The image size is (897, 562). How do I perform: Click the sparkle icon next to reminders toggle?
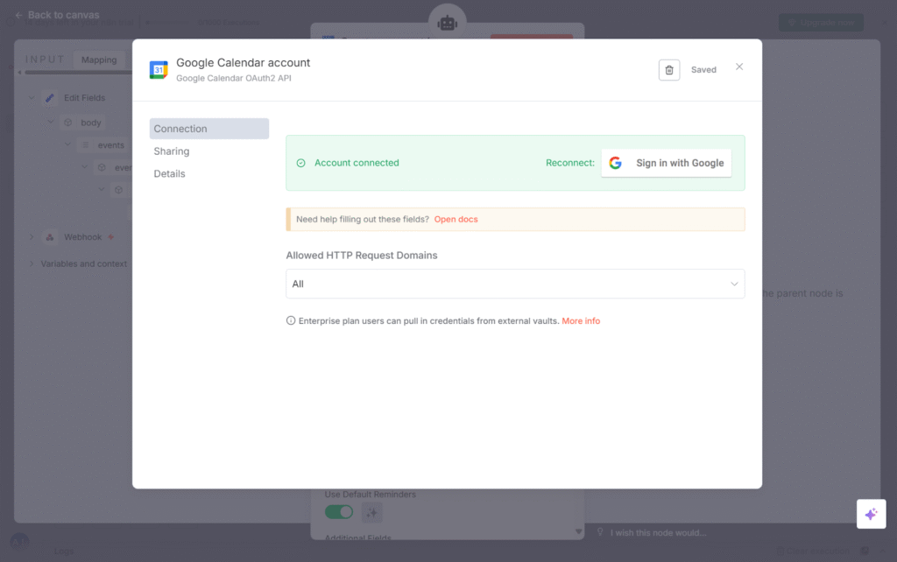(x=371, y=512)
